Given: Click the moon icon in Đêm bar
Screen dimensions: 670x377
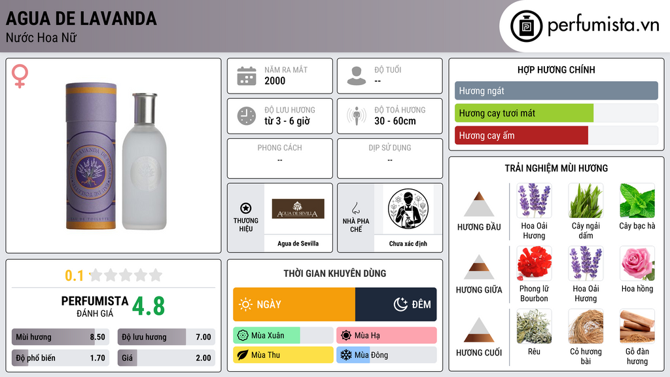Looking at the screenshot, I should click(x=400, y=304).
